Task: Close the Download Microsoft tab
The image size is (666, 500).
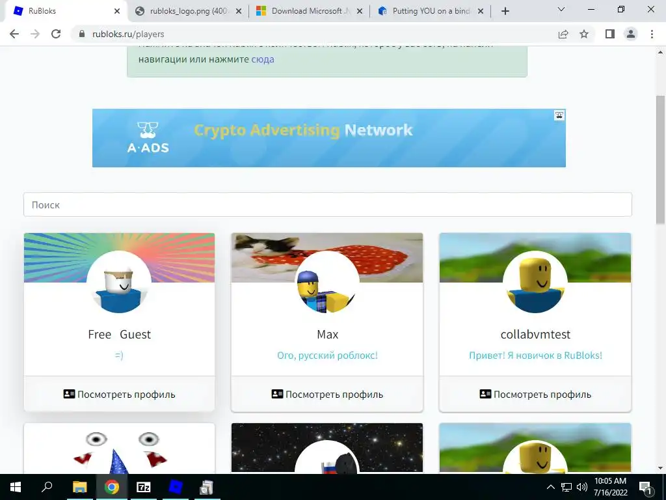Action: click(359, 11)
